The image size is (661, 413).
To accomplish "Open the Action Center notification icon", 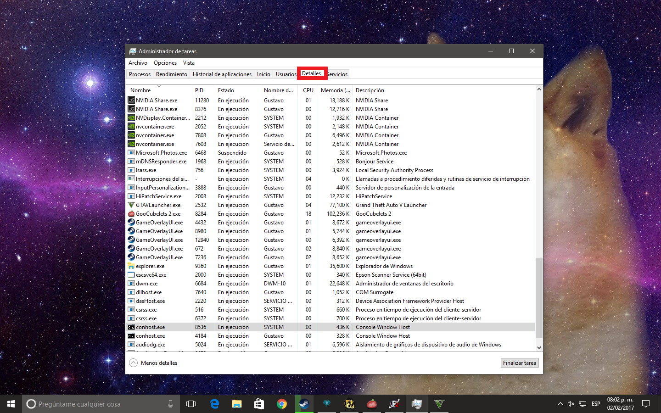I will 646,404.
